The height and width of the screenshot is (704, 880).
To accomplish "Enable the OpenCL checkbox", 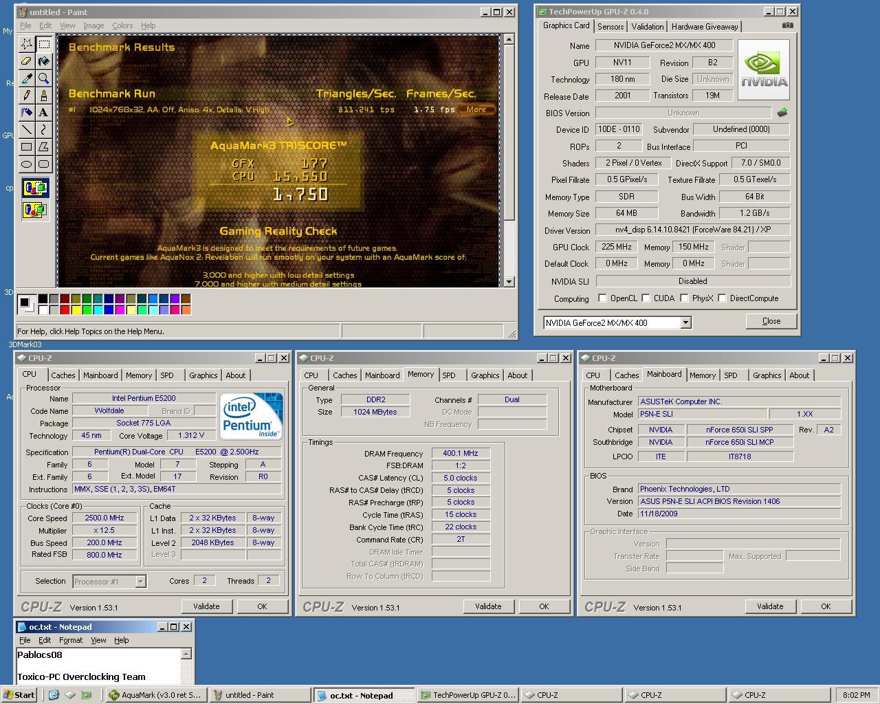I will 602,298.
